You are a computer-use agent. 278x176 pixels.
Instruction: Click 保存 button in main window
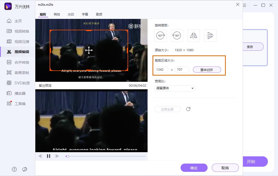(253, 47)
